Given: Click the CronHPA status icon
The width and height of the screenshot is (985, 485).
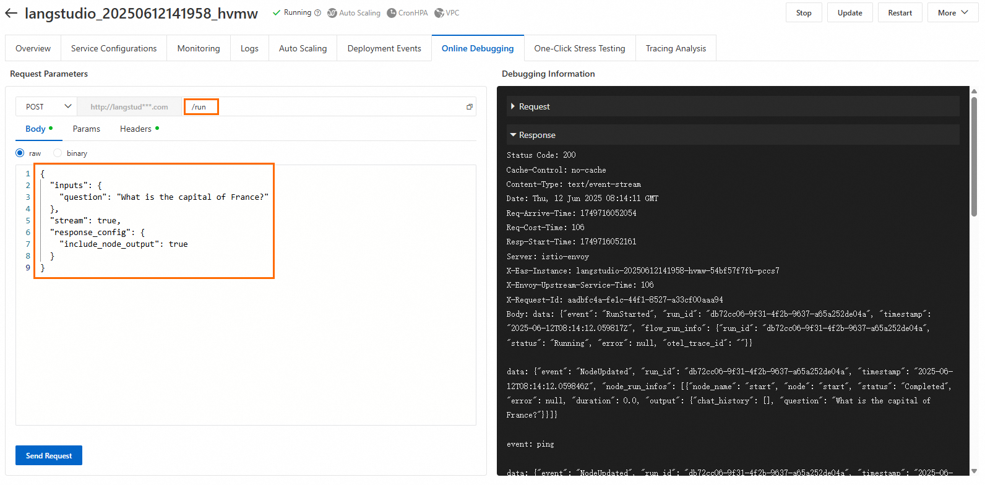Looking at the screenshot, I should point(392,13).
